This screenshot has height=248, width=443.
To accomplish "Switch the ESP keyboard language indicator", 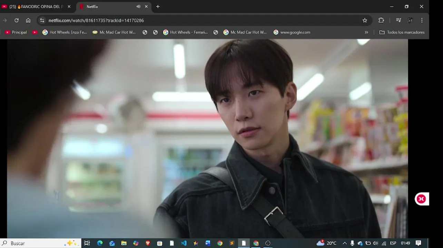I will pos(393,243).
